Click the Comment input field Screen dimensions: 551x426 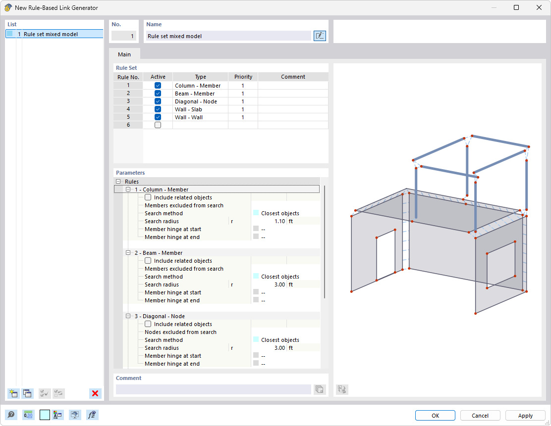click(213, 389)
